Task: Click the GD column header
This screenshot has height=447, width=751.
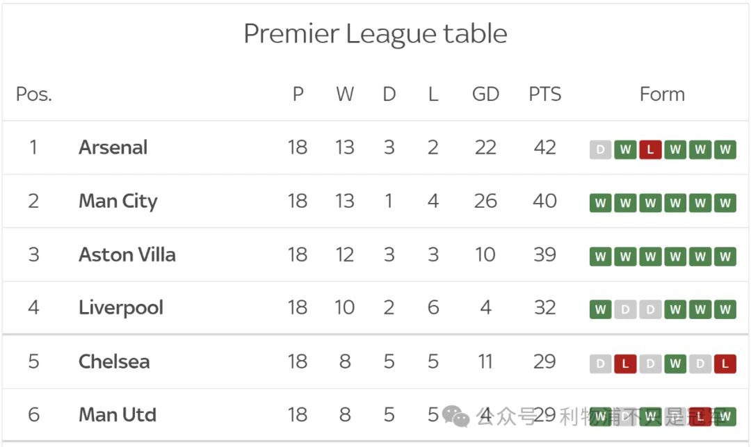Action: [x=485, y=95]
